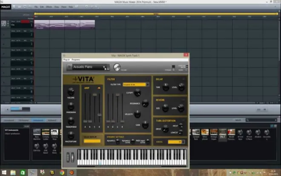This screenshot has height=176, width=281.
Task: Select the Bass Machine instrument thumbnail
Action: tap(37, 132)
